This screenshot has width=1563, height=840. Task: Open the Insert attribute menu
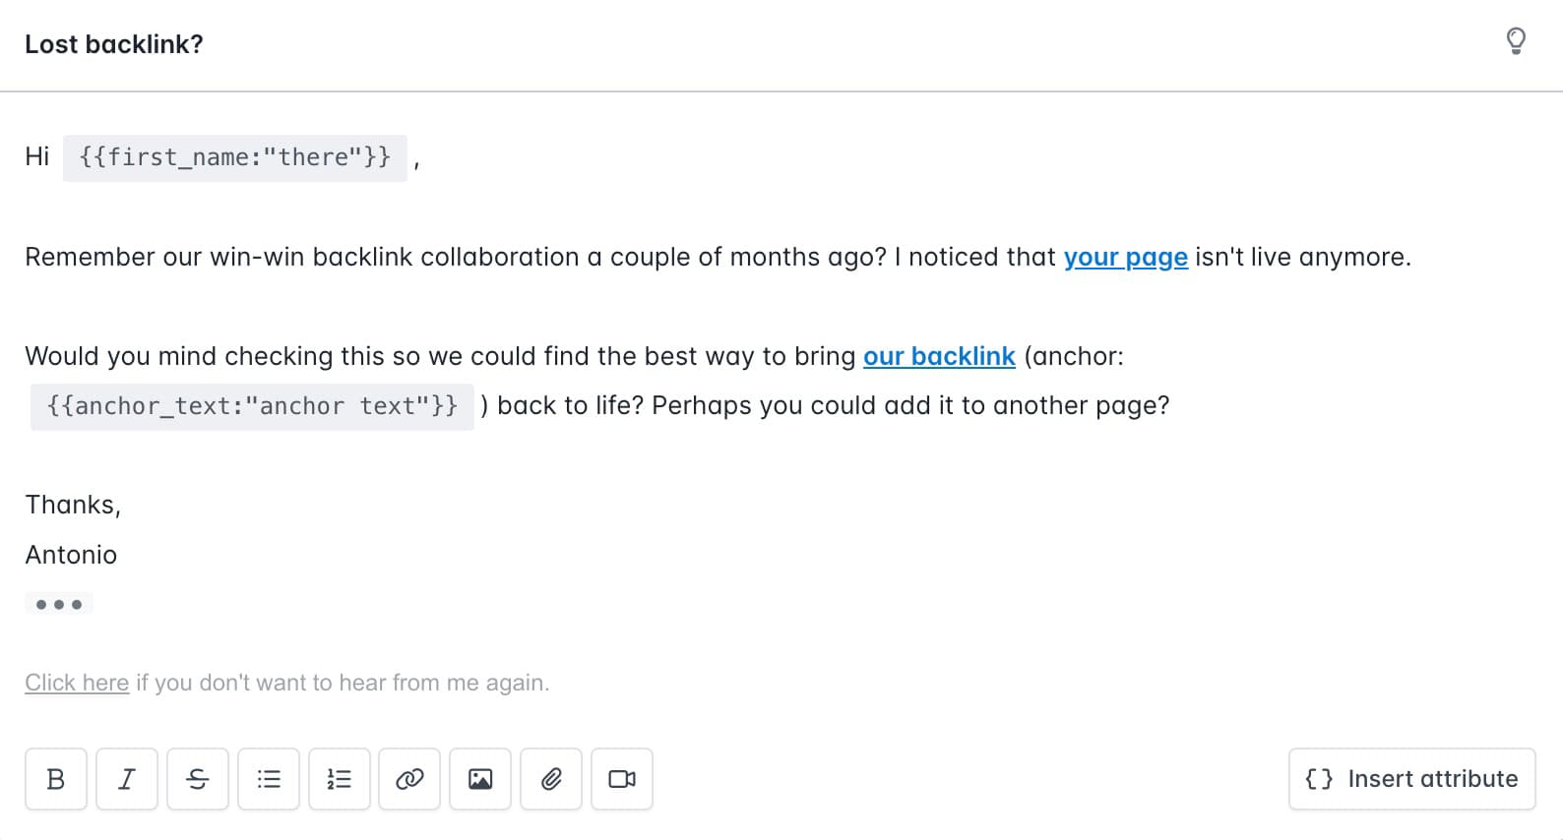click(x=1411, y=779)
